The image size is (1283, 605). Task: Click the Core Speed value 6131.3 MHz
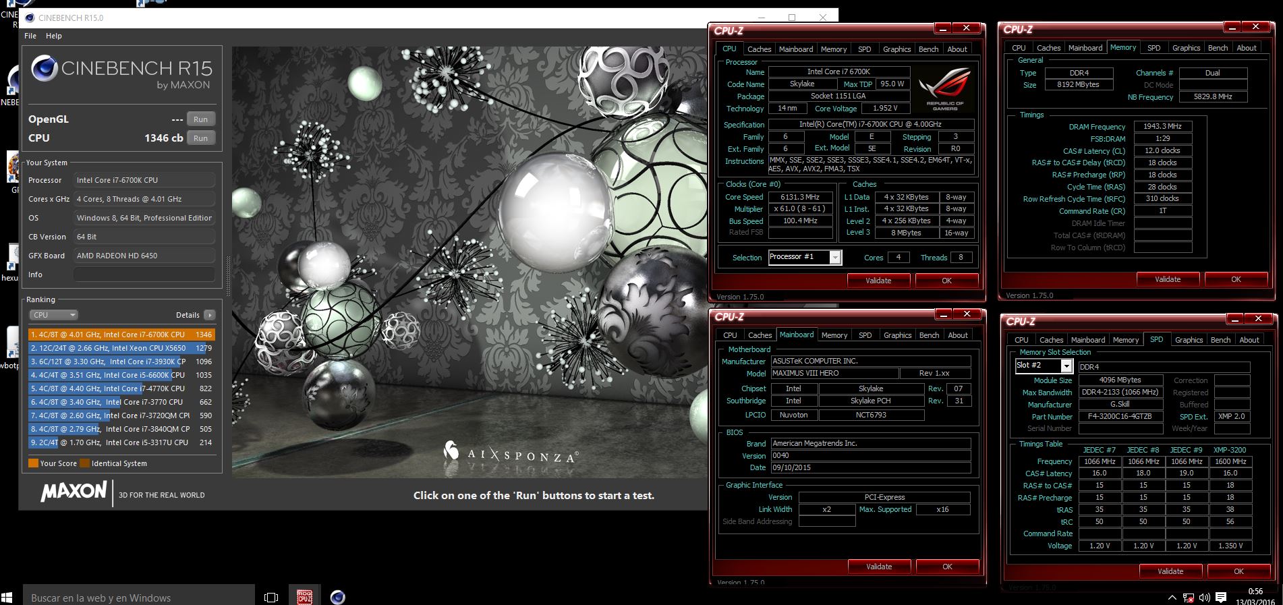point(800,197)
